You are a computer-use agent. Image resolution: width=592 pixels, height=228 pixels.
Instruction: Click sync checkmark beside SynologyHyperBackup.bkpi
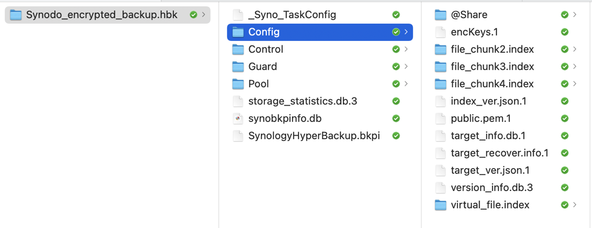point(396,136)
